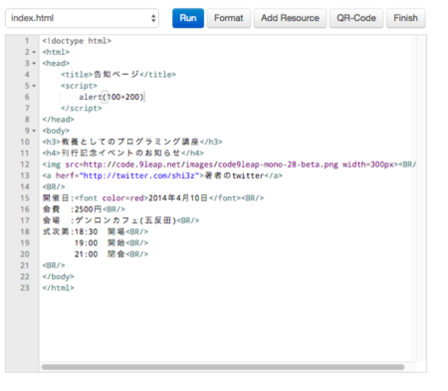This screenshot has height=391, width=448.
Task: Click the 21:00 閉会 line
Action: [x=111, y=254]
